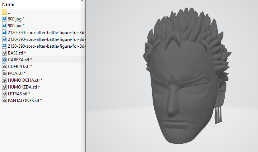This screenshot has height=152, width=258.
Task: Click the highlighted 3D icon beside CABEZA.stl
Action: 4,60
